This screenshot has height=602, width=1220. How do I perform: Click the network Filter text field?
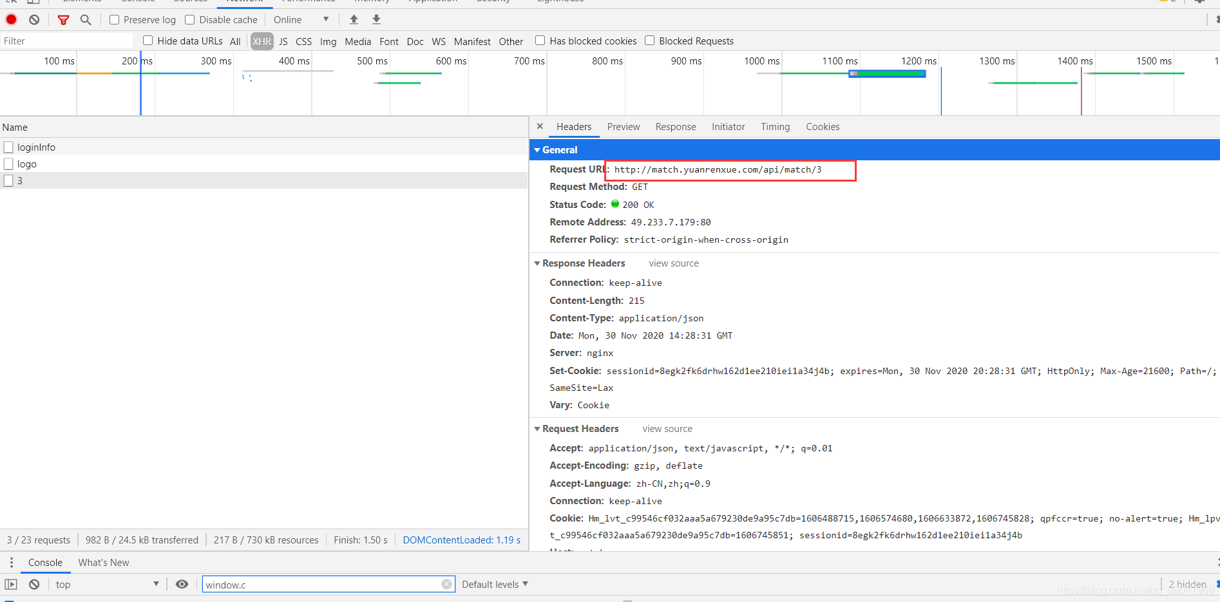point(66,41)
